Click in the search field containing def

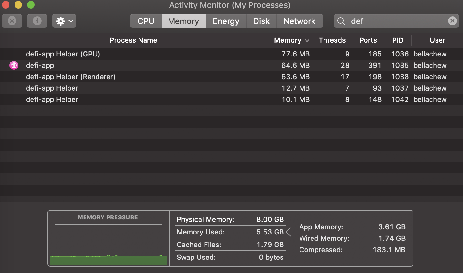click(x=396, y=21)
